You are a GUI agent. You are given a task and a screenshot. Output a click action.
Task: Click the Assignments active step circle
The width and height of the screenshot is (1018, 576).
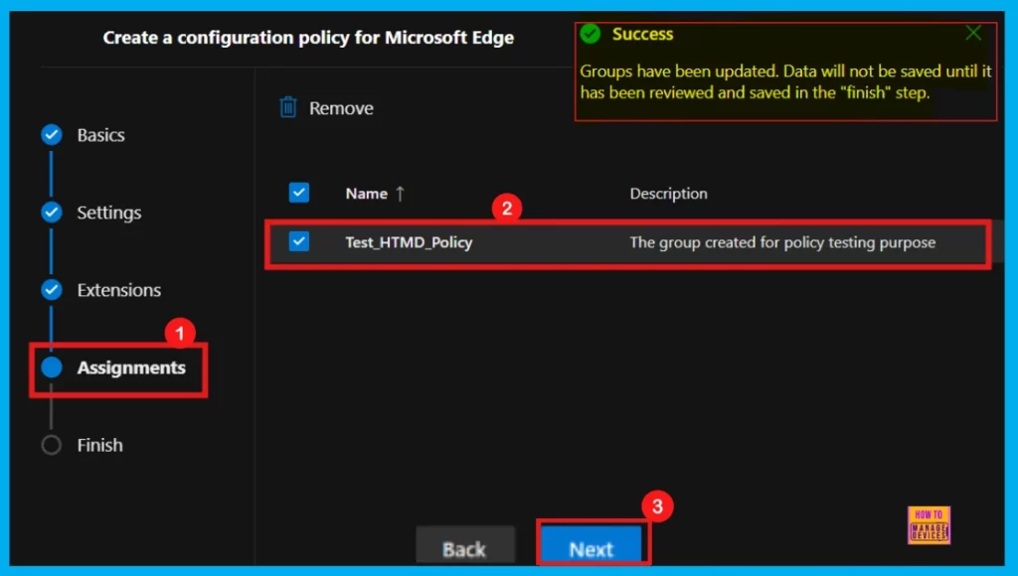click(x=52, y=367)
